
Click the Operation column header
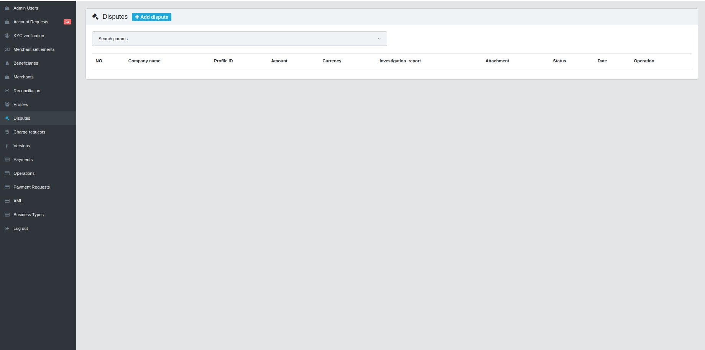click(644, 61)
